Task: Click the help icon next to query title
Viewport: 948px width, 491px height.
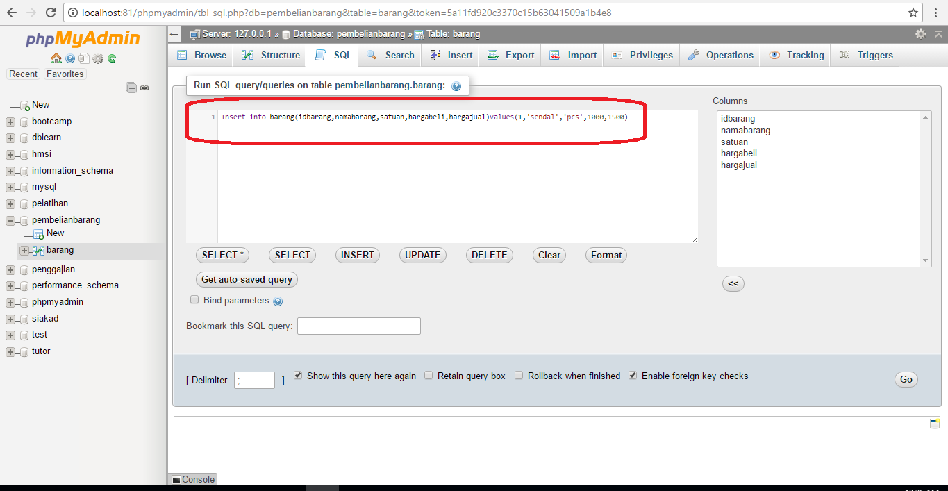Action: 457,85
